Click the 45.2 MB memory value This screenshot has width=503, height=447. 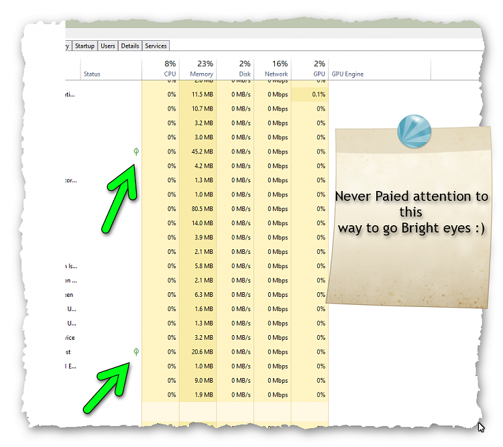tap(203, 151)
